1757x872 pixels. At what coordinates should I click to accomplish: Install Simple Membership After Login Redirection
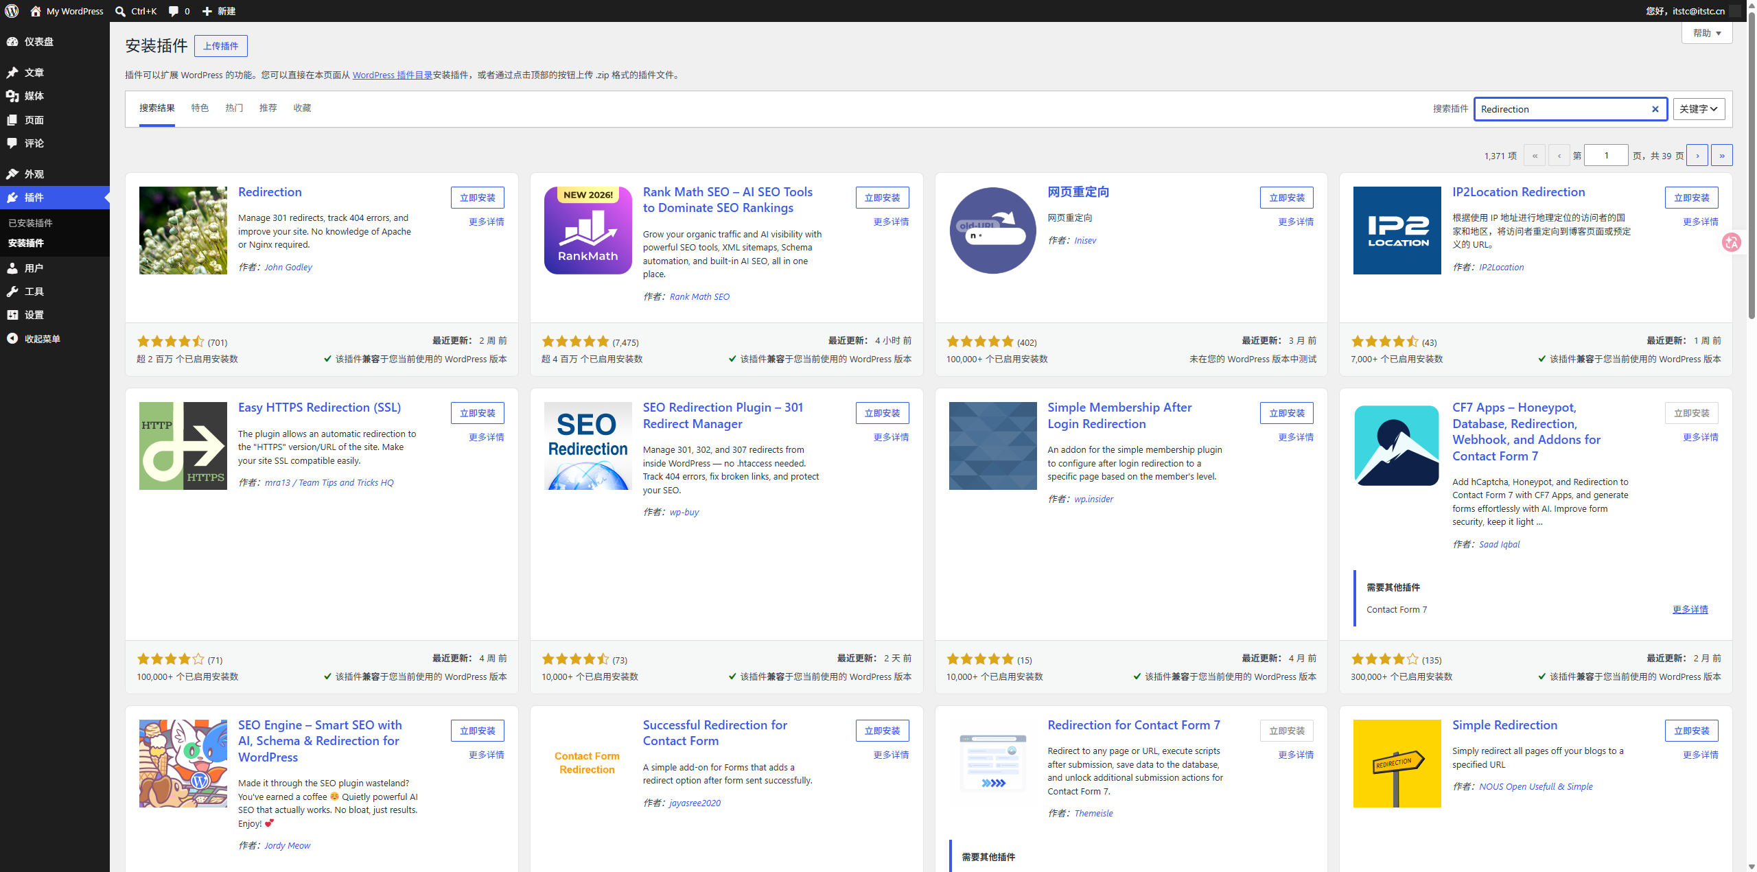point(1287,413)
